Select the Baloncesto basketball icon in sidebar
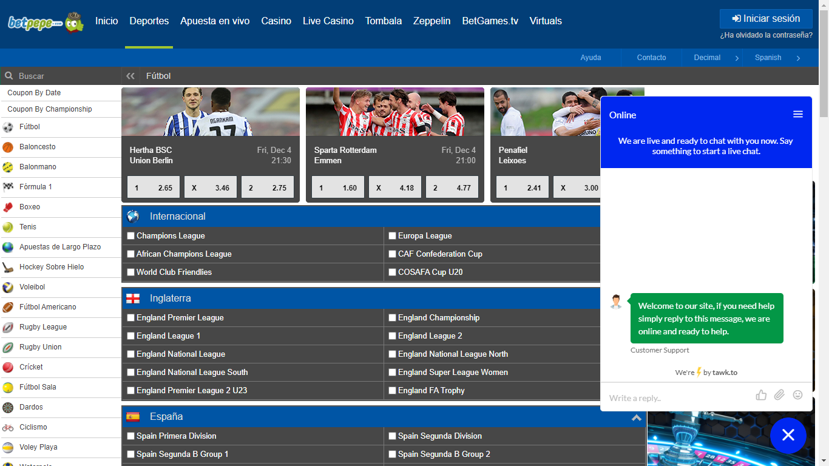 pos(8,147)
